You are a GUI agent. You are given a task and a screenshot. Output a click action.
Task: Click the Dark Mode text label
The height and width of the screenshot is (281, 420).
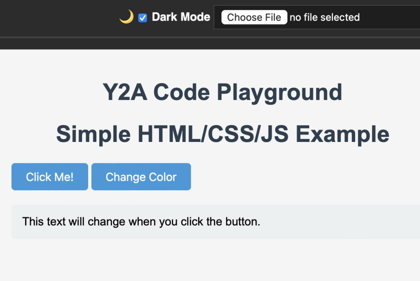point(181,17)
